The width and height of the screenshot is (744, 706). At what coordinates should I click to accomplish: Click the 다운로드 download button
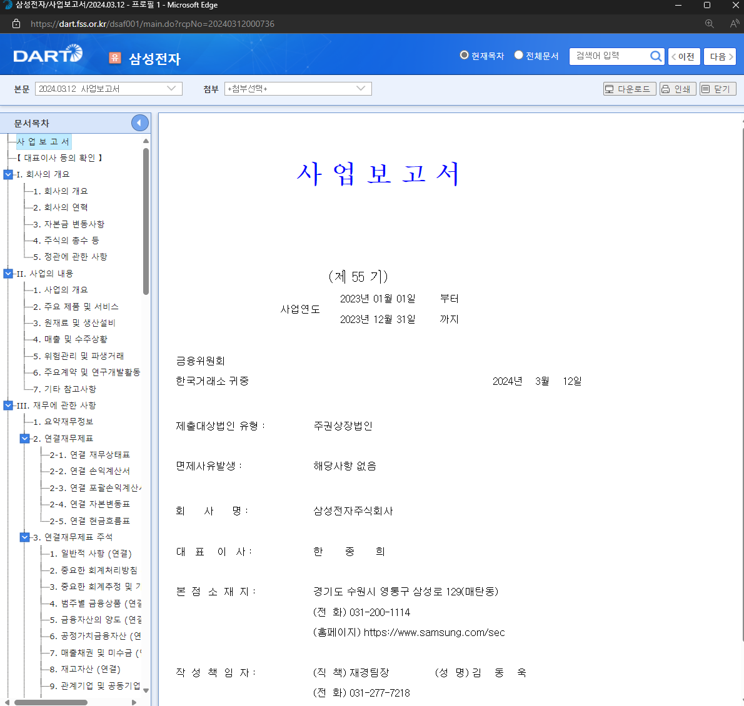[629, 89]
